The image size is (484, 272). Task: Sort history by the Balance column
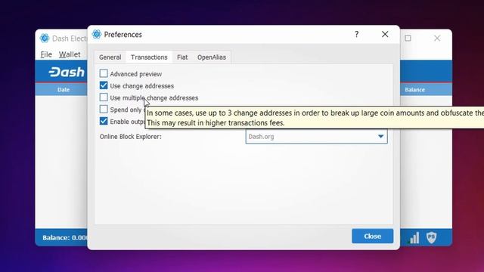pyautogui.click(x=414, y=90)
